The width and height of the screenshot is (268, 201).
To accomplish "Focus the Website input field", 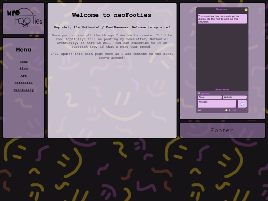I will tap(235, 97).
